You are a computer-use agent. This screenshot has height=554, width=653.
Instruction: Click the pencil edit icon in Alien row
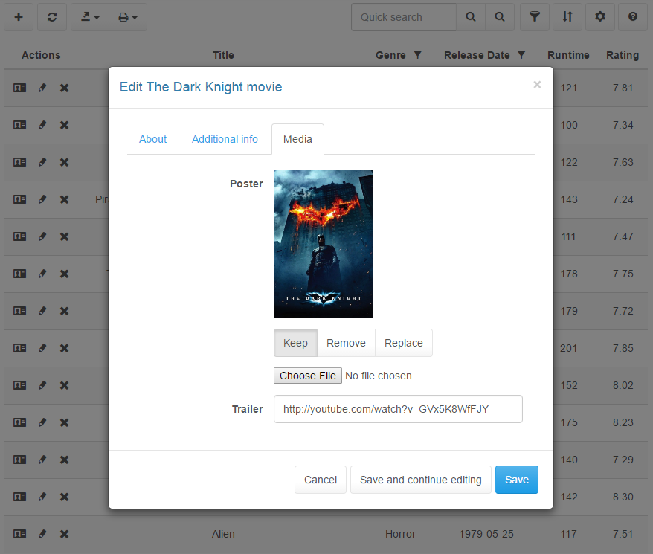tap(42, 534)
